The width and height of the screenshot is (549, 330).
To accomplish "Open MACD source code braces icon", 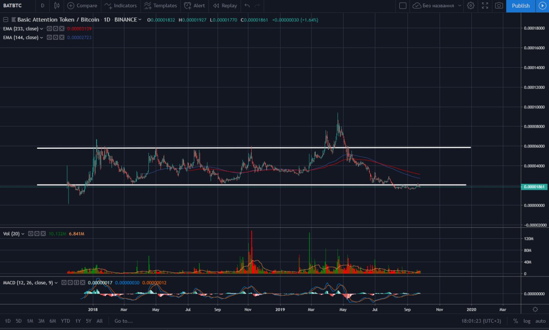I will [x=76, y=283].
